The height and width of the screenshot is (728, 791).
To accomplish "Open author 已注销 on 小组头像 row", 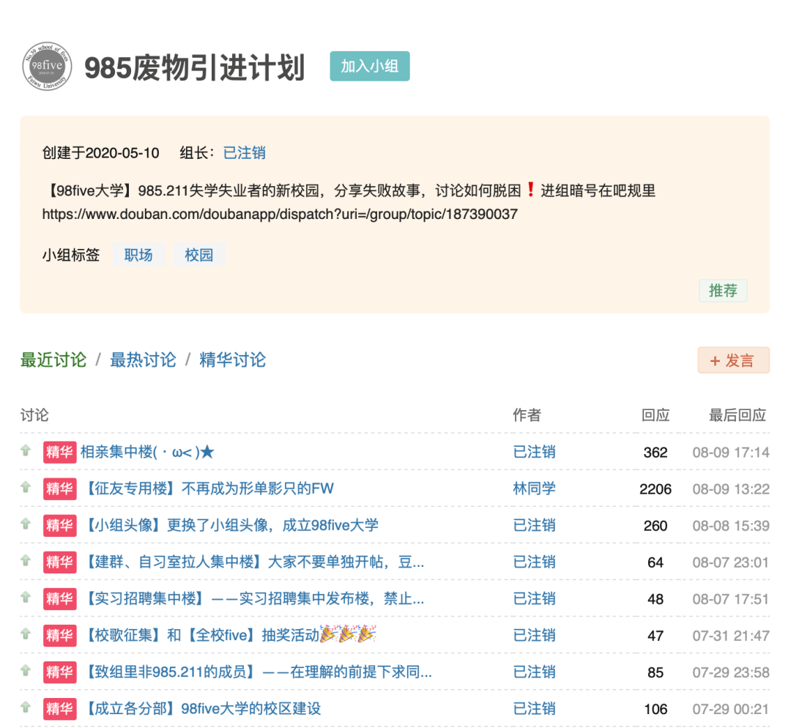I will 534,525.
